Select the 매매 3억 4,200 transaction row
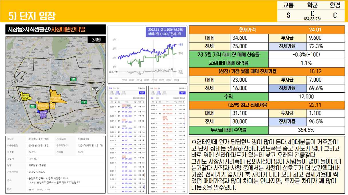Viewport: 348px width, 195px height. 127,112
